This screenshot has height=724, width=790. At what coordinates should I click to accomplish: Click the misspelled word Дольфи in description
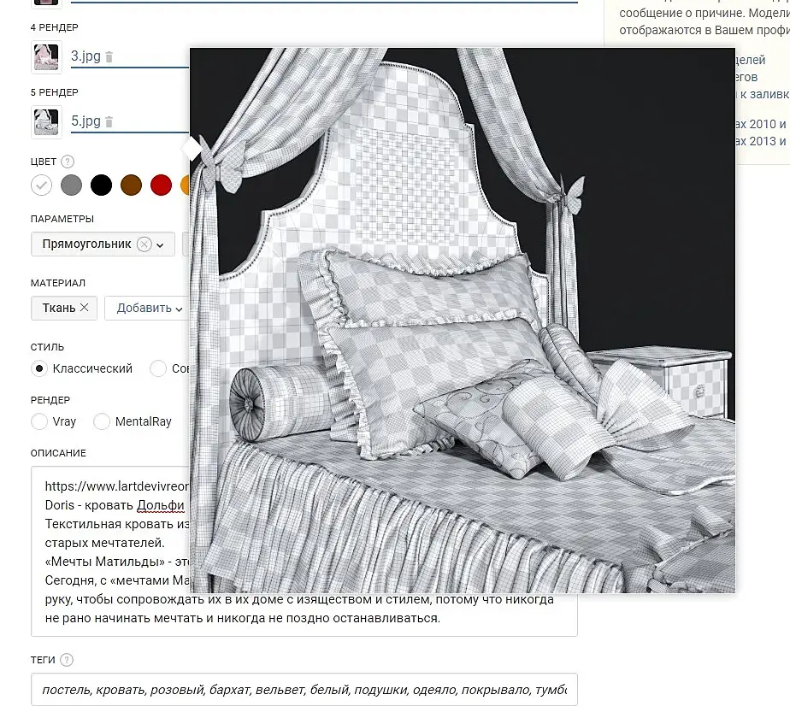click(161, 505)
